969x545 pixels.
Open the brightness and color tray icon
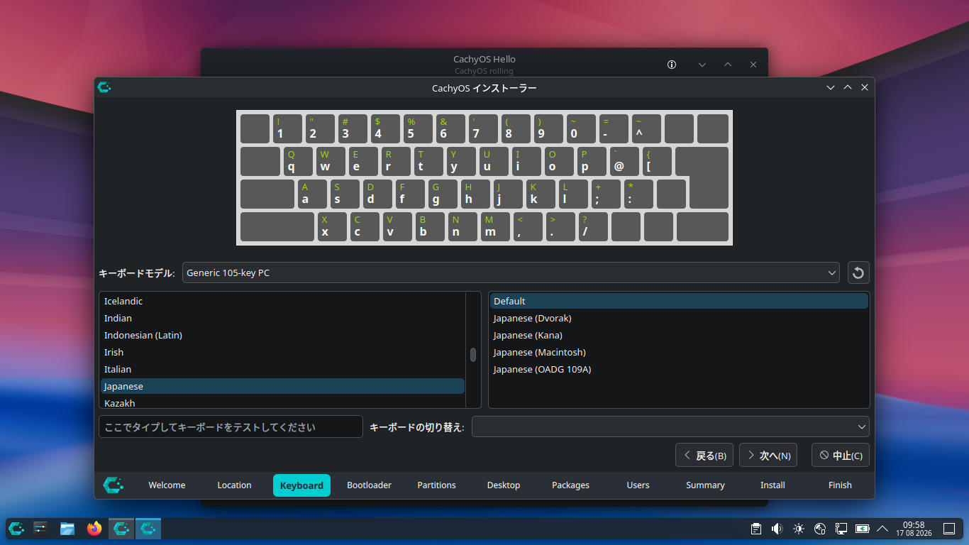[x=799, y=529]
